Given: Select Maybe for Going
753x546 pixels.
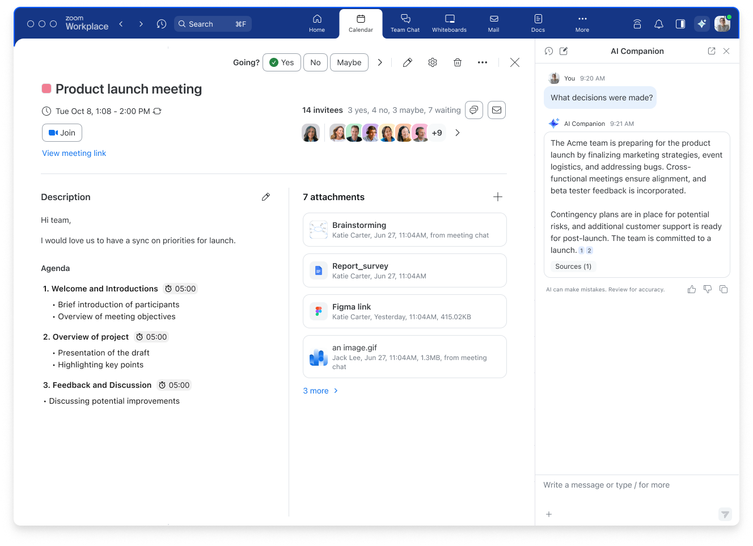Looking at the screenshot, I should [349, 62].
